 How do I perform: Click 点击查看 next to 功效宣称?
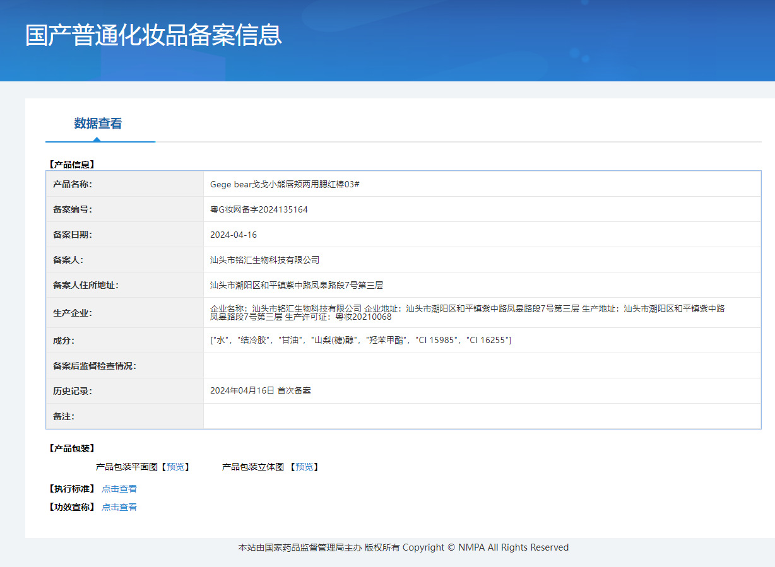119,507
